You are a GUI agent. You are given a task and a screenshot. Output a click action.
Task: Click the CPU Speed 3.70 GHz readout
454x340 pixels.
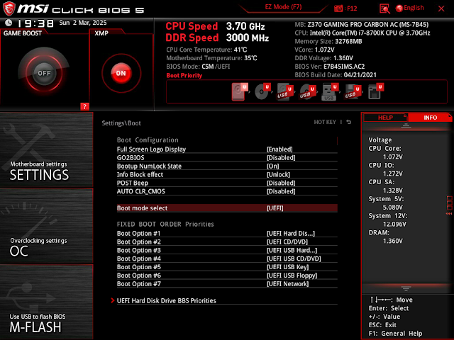(215, 26)
